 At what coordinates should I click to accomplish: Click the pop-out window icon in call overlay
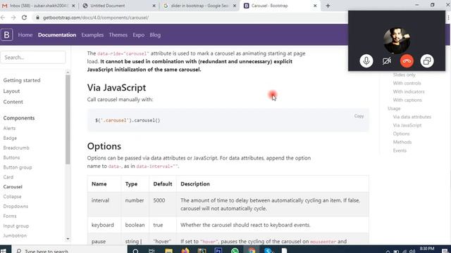(427, 61)
